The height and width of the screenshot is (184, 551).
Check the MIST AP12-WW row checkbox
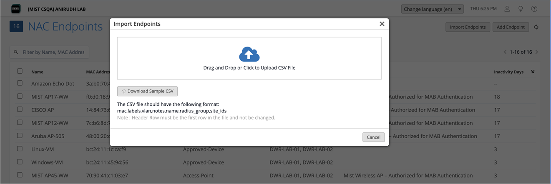(x=20, y=122)
